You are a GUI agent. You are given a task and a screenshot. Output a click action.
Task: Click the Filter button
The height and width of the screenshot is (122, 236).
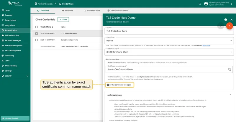click(63, 19)
